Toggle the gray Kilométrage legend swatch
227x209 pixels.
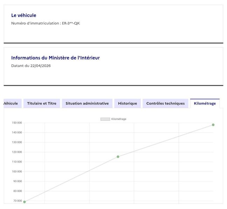[x=105, y=119]
